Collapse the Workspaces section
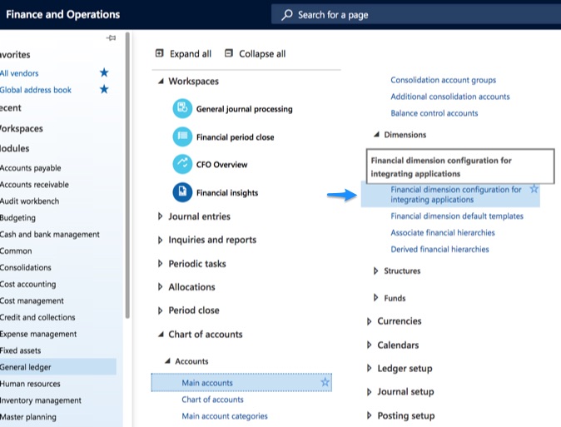Screen dimensions: 561x427 161,82
